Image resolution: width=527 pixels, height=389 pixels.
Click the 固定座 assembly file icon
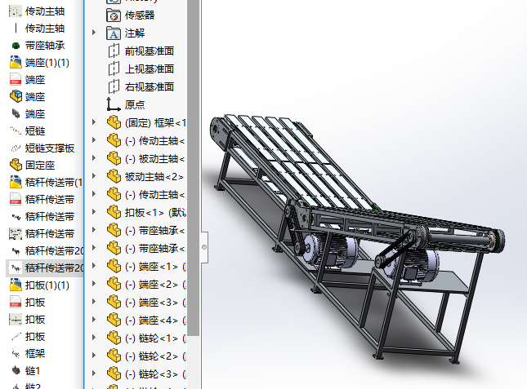pyautogui.click(x=16, y=165)
